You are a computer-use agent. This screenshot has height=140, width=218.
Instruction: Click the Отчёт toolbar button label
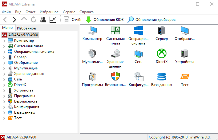(77, 20)
